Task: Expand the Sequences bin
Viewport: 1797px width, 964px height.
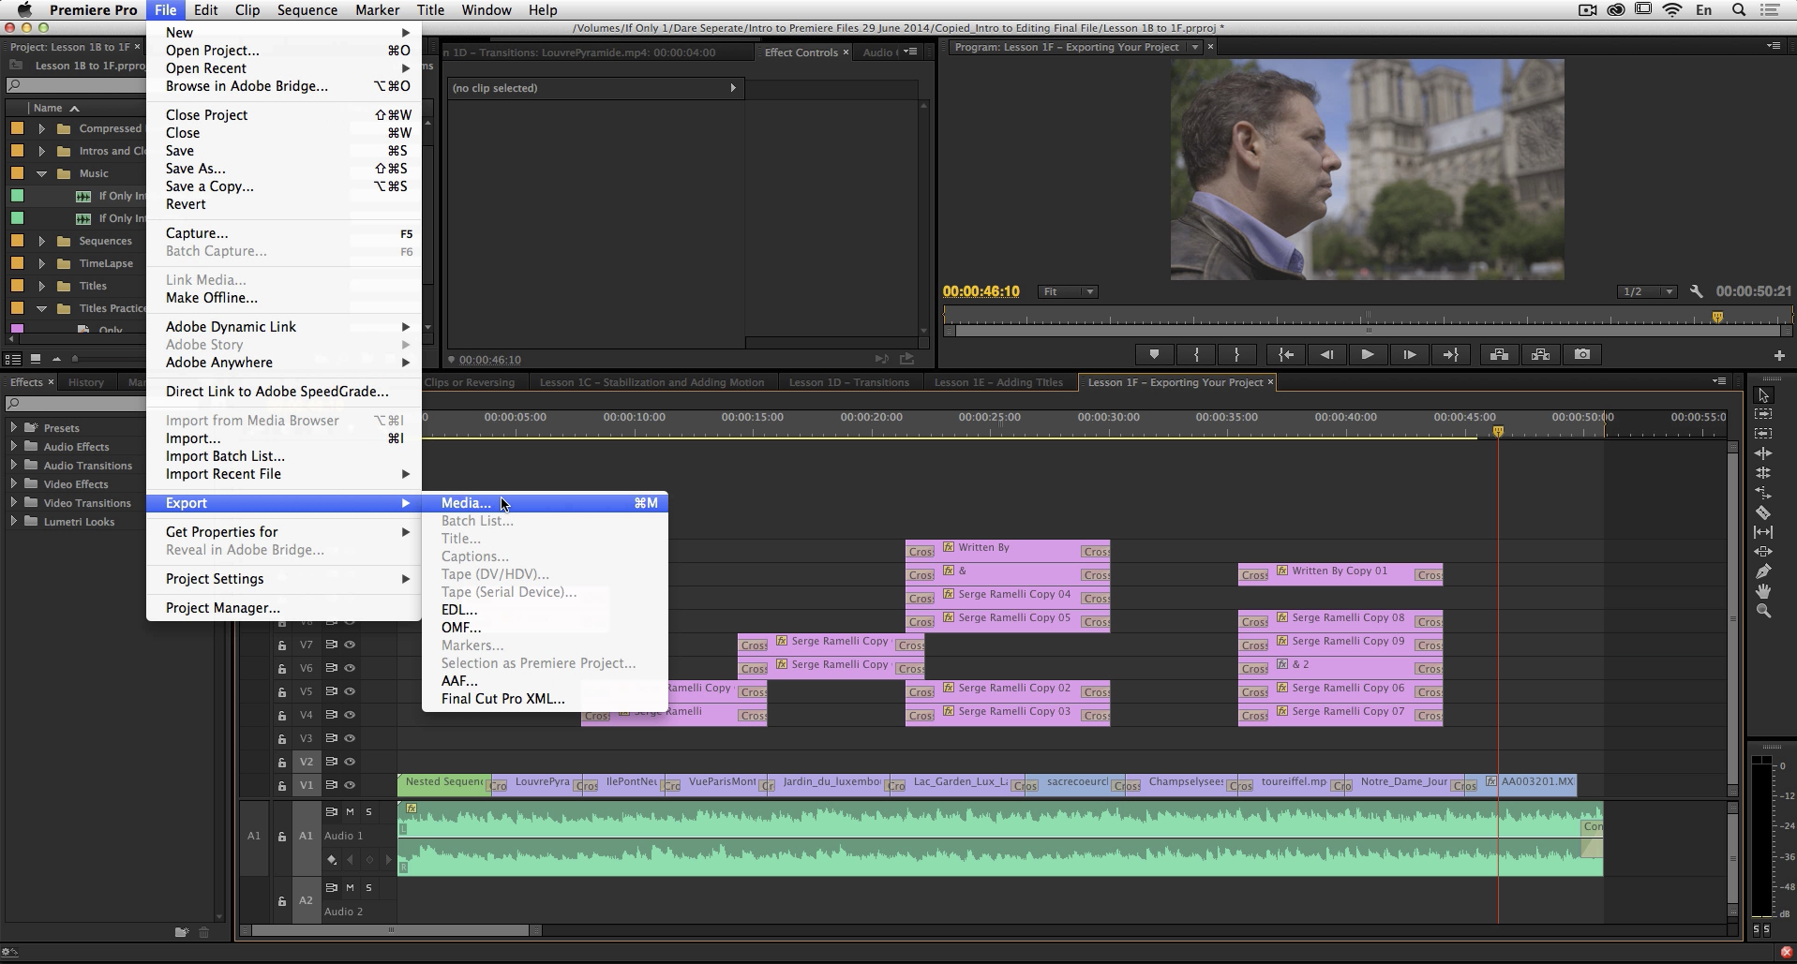Action: pyautogui.click(x=41, y=241)
